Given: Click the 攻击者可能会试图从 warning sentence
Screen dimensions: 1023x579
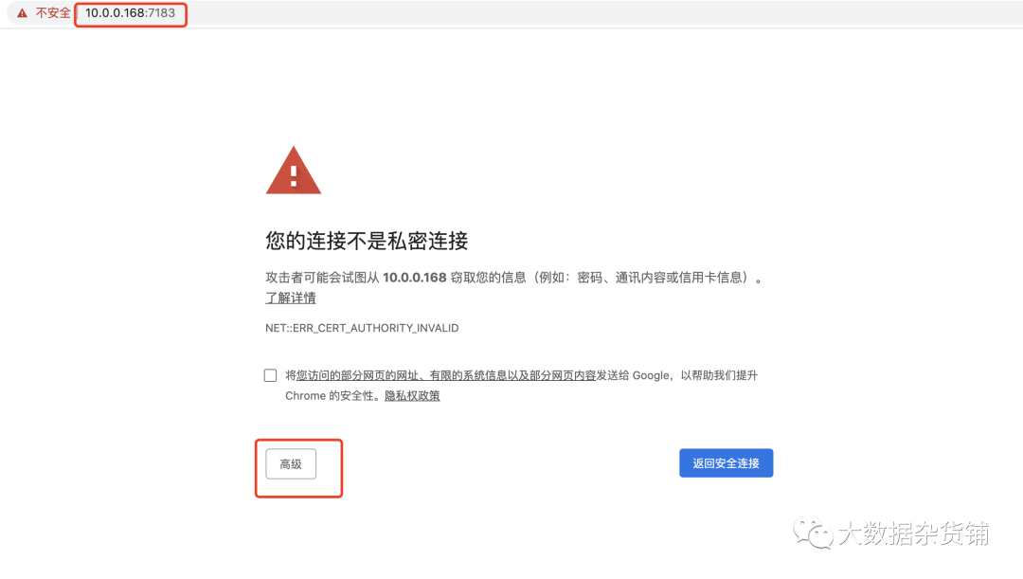Looking at the screenshot, I should point(322,278).
